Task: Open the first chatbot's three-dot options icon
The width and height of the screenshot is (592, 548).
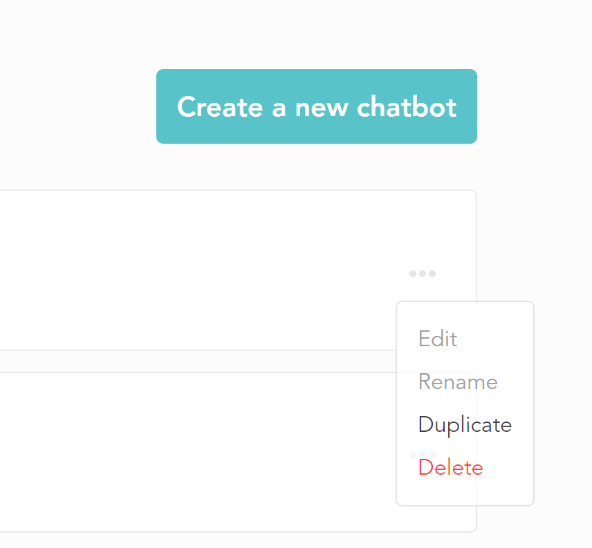Action: (423, 274)
